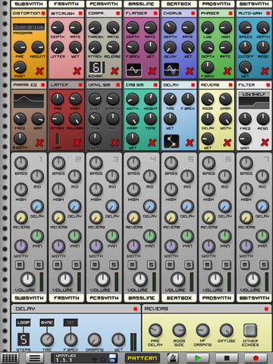The width and height of the screenshot is (273, 364).
Task: Select the BASSLINE tab at top
Action: 141,4
